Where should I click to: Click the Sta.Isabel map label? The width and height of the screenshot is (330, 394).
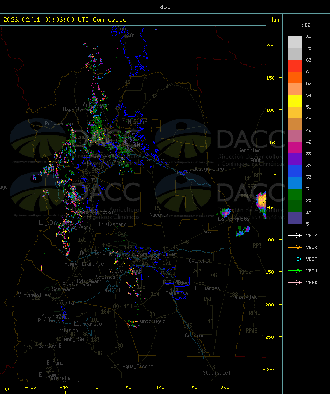[x=217, y=373]
